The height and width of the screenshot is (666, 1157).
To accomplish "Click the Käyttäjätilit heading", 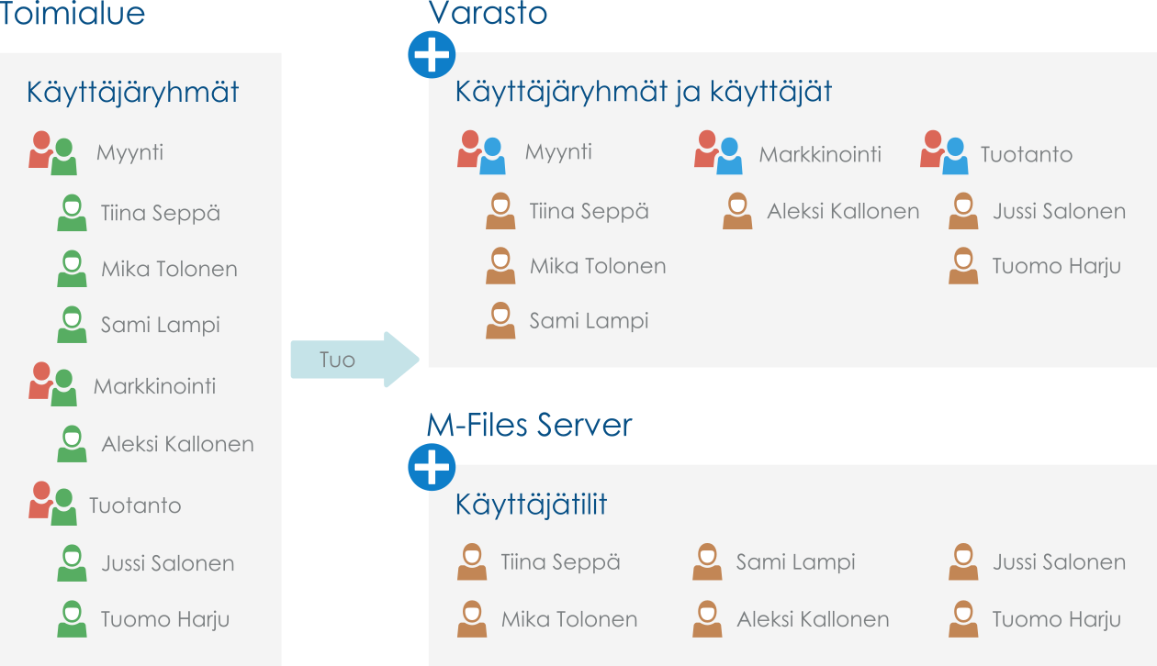I will pyautogui.click(x=531, y=505).
